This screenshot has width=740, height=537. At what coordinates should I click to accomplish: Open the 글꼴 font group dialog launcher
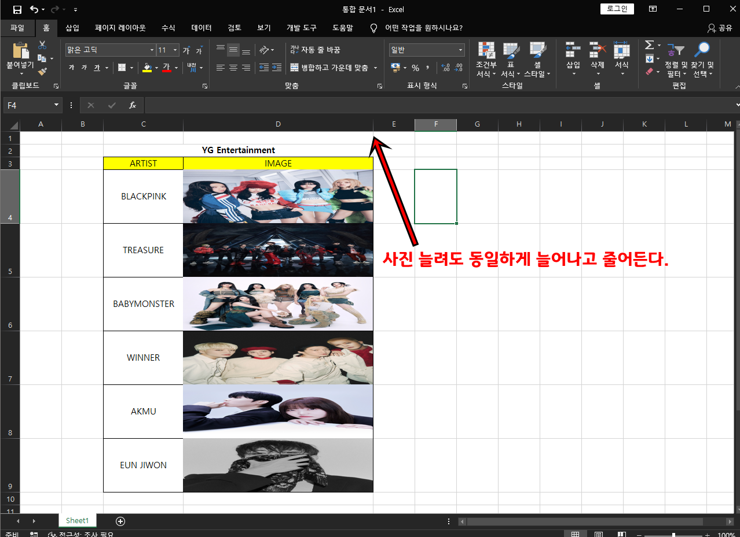pos(205,86)
